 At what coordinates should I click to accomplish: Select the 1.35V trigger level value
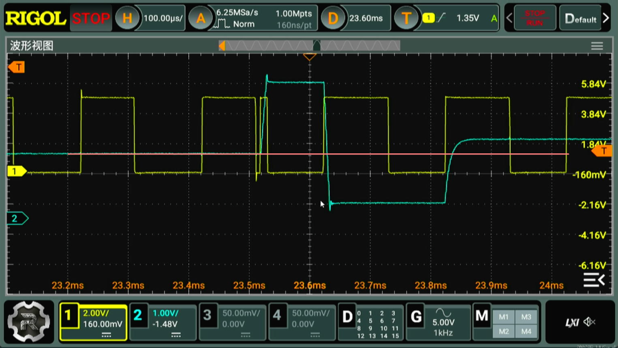(x=468, y=18)
